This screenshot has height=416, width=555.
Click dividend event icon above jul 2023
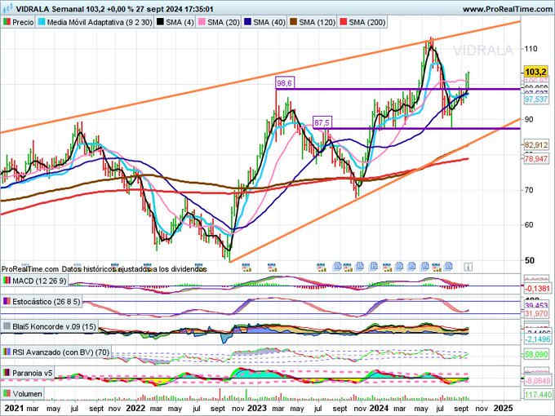pyautogui.click(x=322, y=267)
